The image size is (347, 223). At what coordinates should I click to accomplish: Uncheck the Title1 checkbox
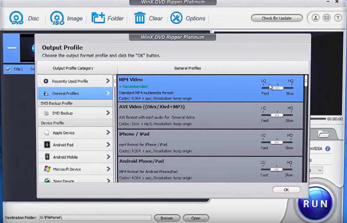(x=8, y=70)
